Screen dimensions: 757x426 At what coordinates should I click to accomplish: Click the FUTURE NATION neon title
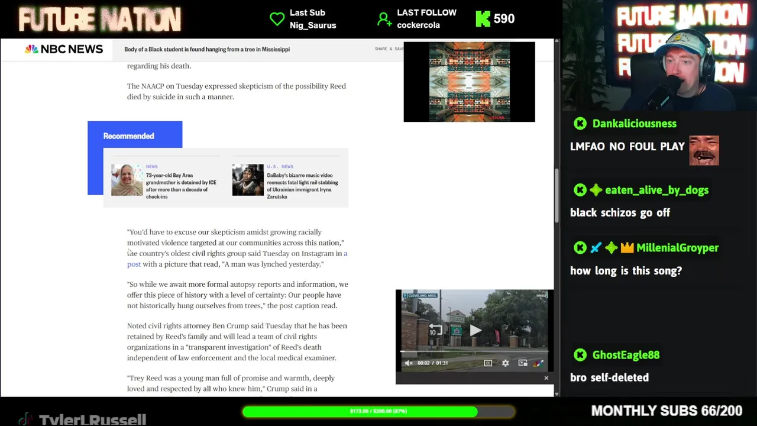[99, 20]
